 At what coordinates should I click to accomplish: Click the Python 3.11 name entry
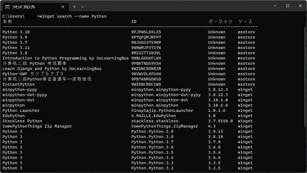pos(16,48)
